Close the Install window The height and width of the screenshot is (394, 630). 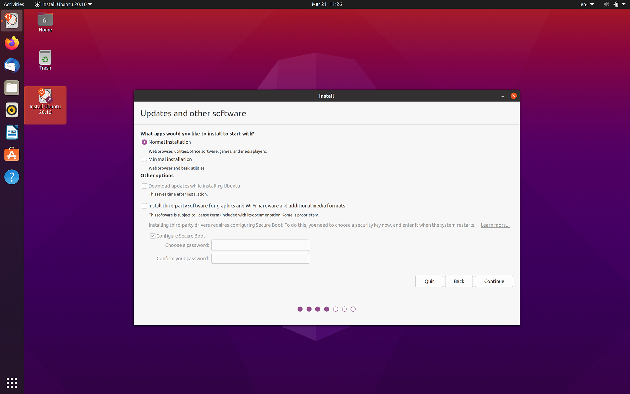point(514,96)
